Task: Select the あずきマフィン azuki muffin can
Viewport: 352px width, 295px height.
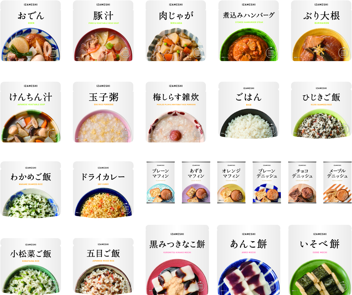Action: point(196,183)
